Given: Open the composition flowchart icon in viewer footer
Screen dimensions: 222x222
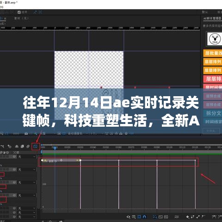Looking at the screenshot, I should click(121, 133).
